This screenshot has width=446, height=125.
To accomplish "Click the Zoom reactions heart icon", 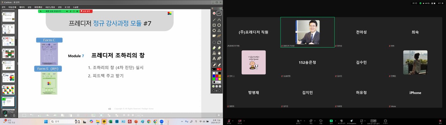I will click(x=321, y=121).
